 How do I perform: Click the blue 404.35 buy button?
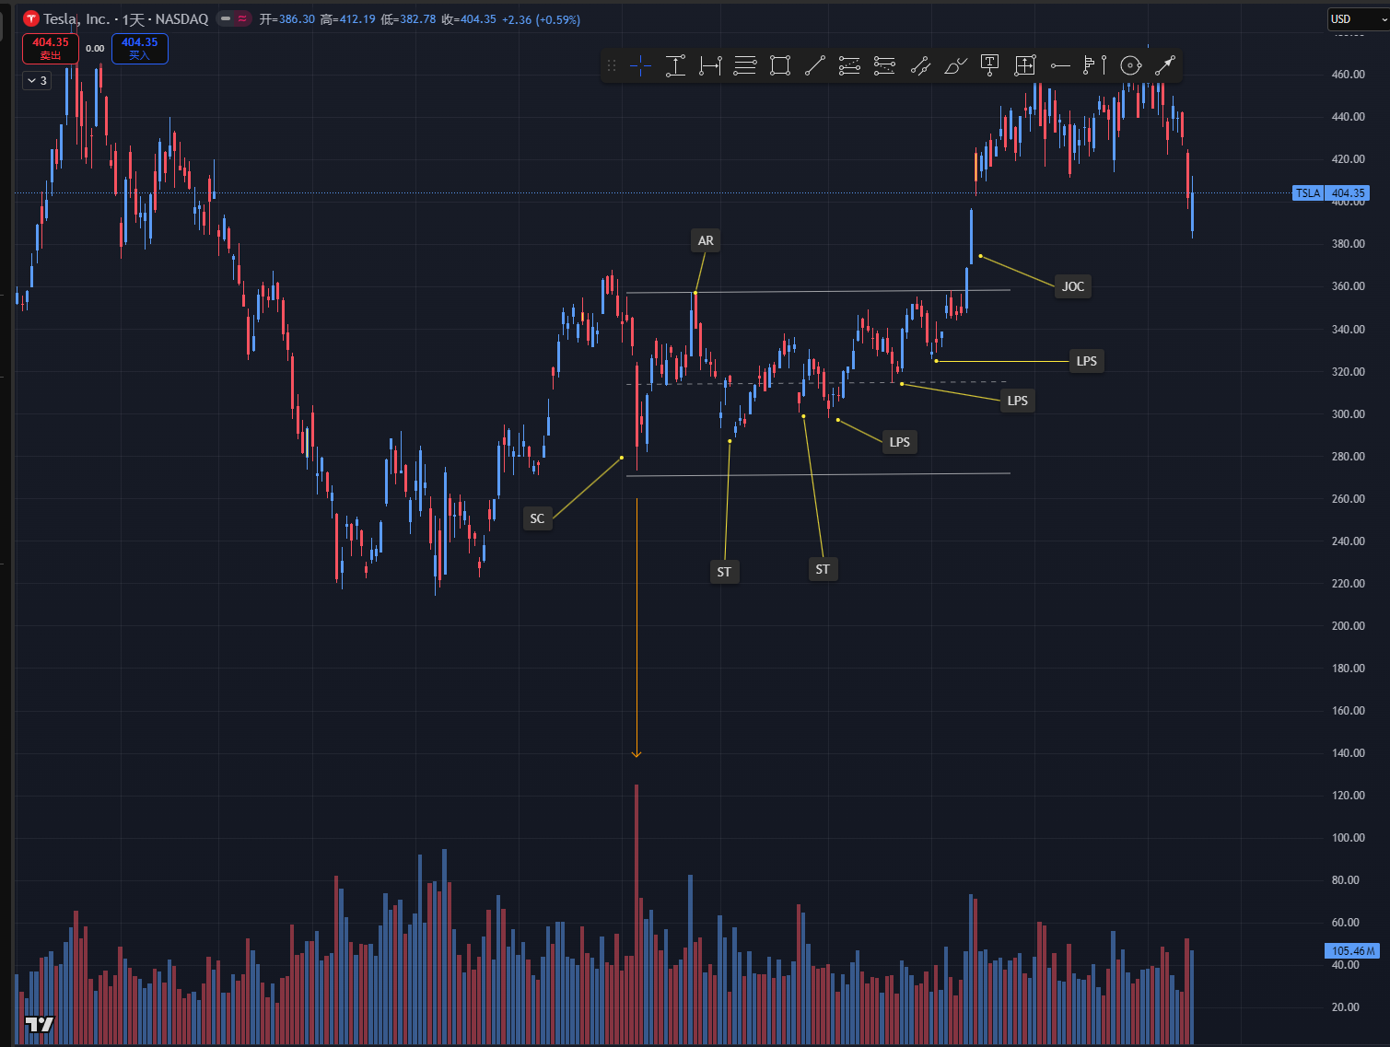pos(140,48)
